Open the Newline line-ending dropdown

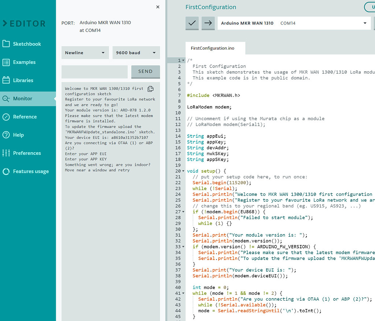(x=85, y=53)
